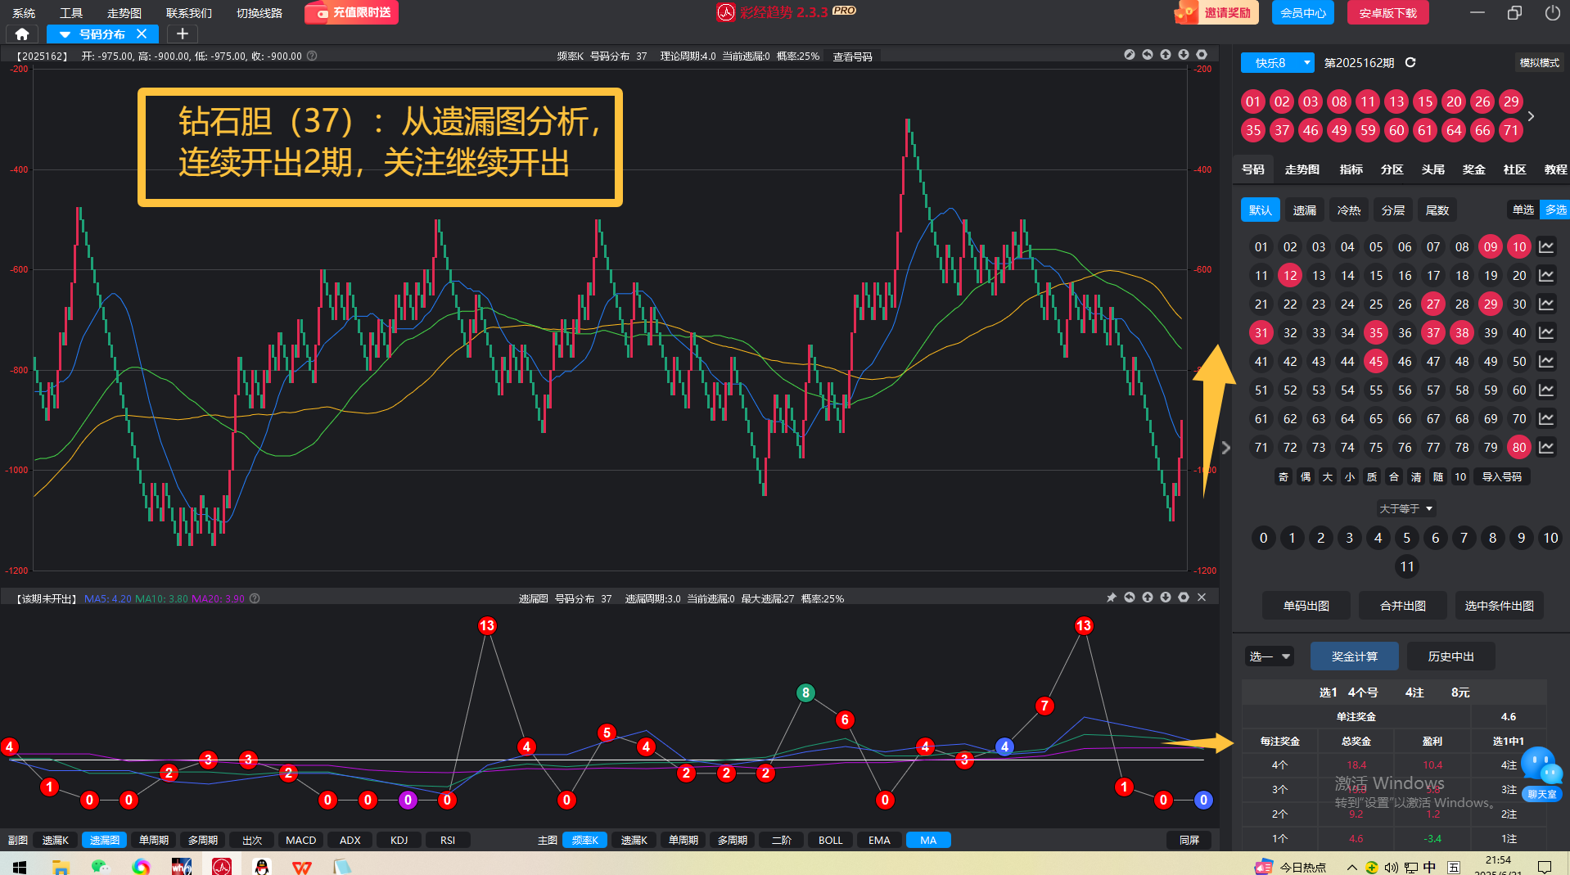Close the 号码分布 tab
The height and width of the screenshot is (875, 1570).
pyautogui.click(x=142, y=34)
